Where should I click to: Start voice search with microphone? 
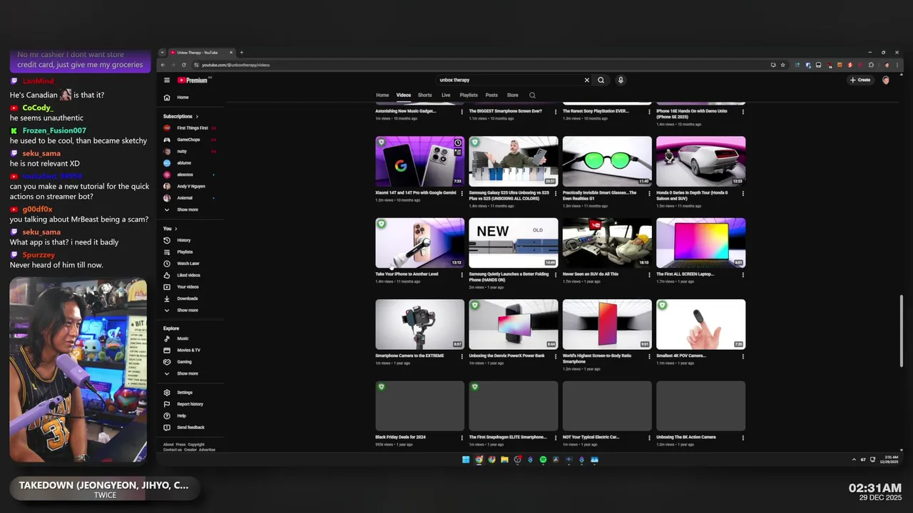[x=621, y=81]
